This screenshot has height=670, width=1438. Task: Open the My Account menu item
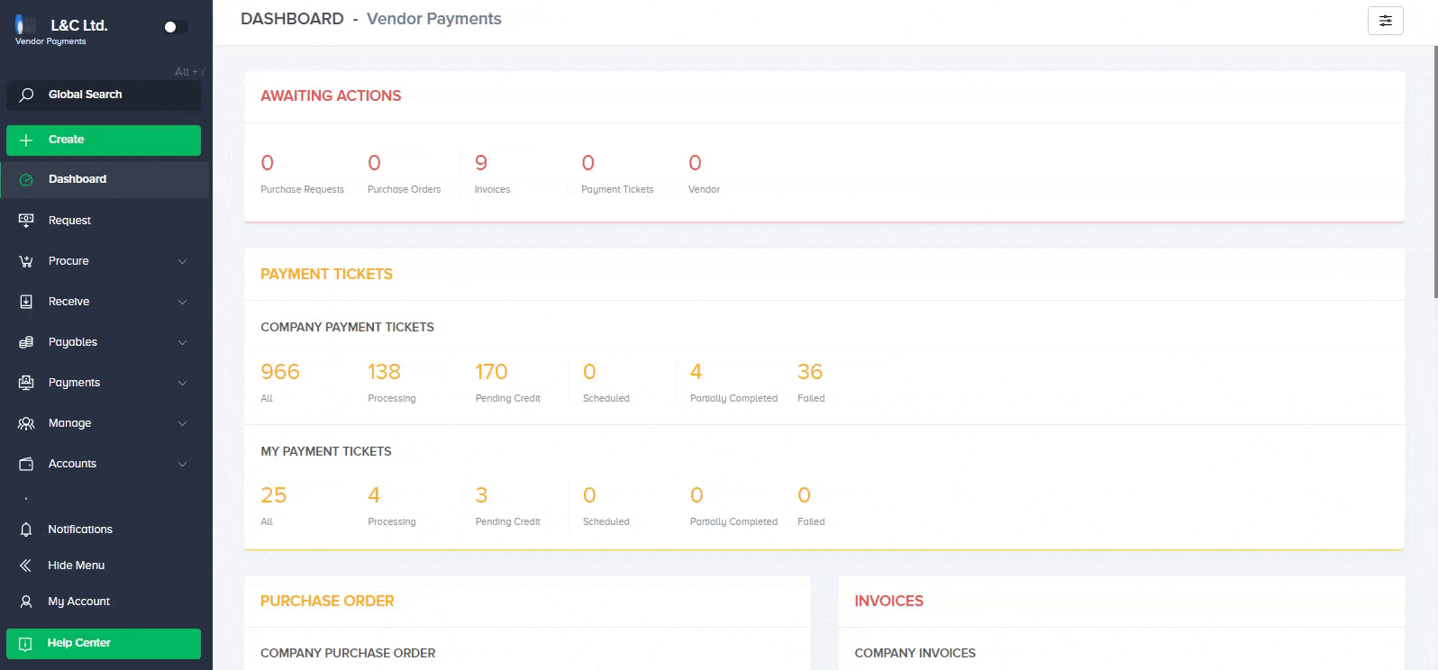(x=105, y=602)
